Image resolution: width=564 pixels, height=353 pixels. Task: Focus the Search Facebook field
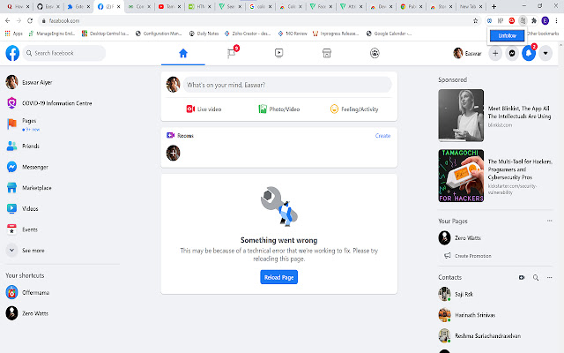coord(64,53)
